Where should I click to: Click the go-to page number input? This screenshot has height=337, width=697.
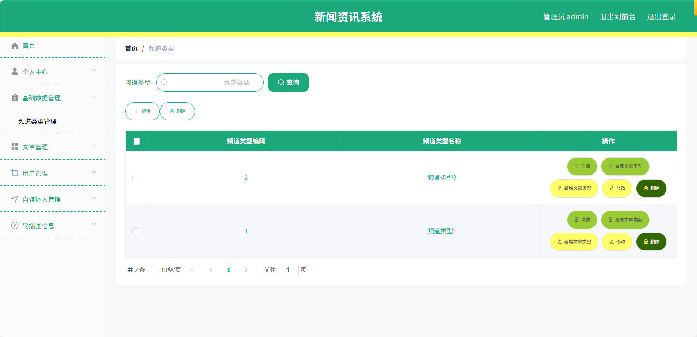pos(288,270)
